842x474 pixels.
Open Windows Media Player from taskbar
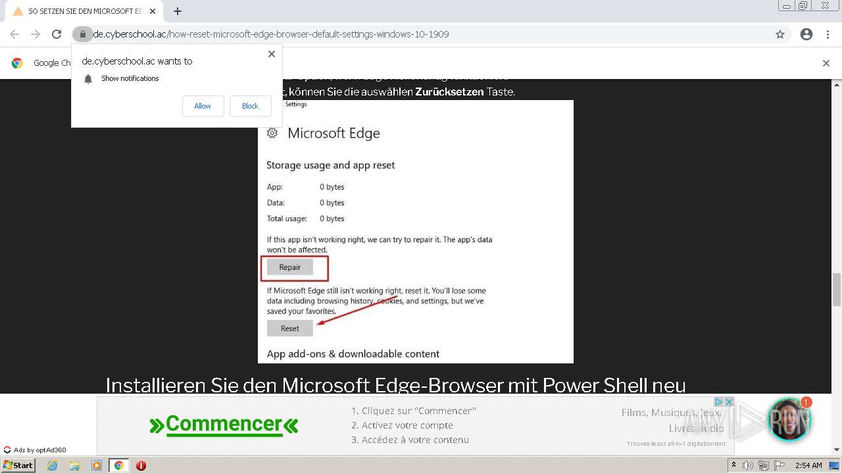pyautogui.click(x=97, y=465)
